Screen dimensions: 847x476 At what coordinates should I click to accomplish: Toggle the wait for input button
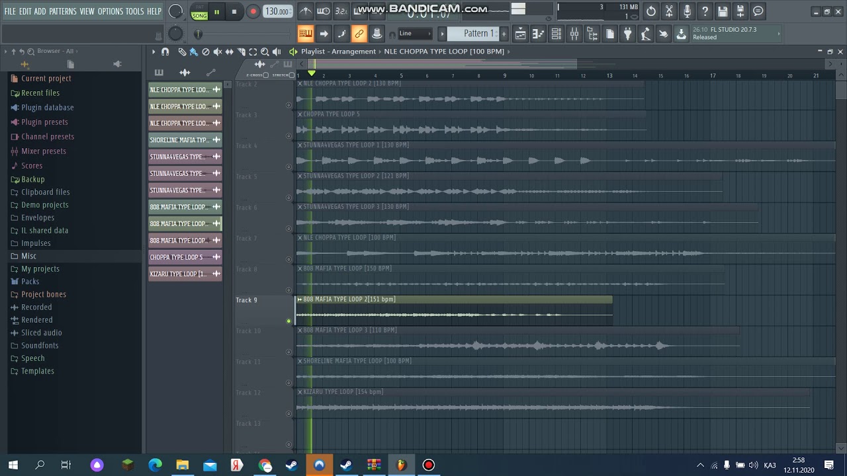pos(324,11)
